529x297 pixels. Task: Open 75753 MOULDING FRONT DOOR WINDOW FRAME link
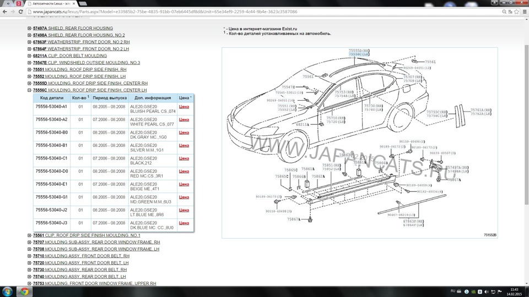[x=94, y=284]
